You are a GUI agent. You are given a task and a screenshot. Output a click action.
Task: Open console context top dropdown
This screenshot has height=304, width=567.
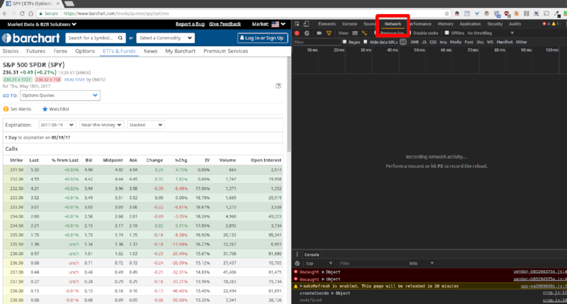point(318,263)
